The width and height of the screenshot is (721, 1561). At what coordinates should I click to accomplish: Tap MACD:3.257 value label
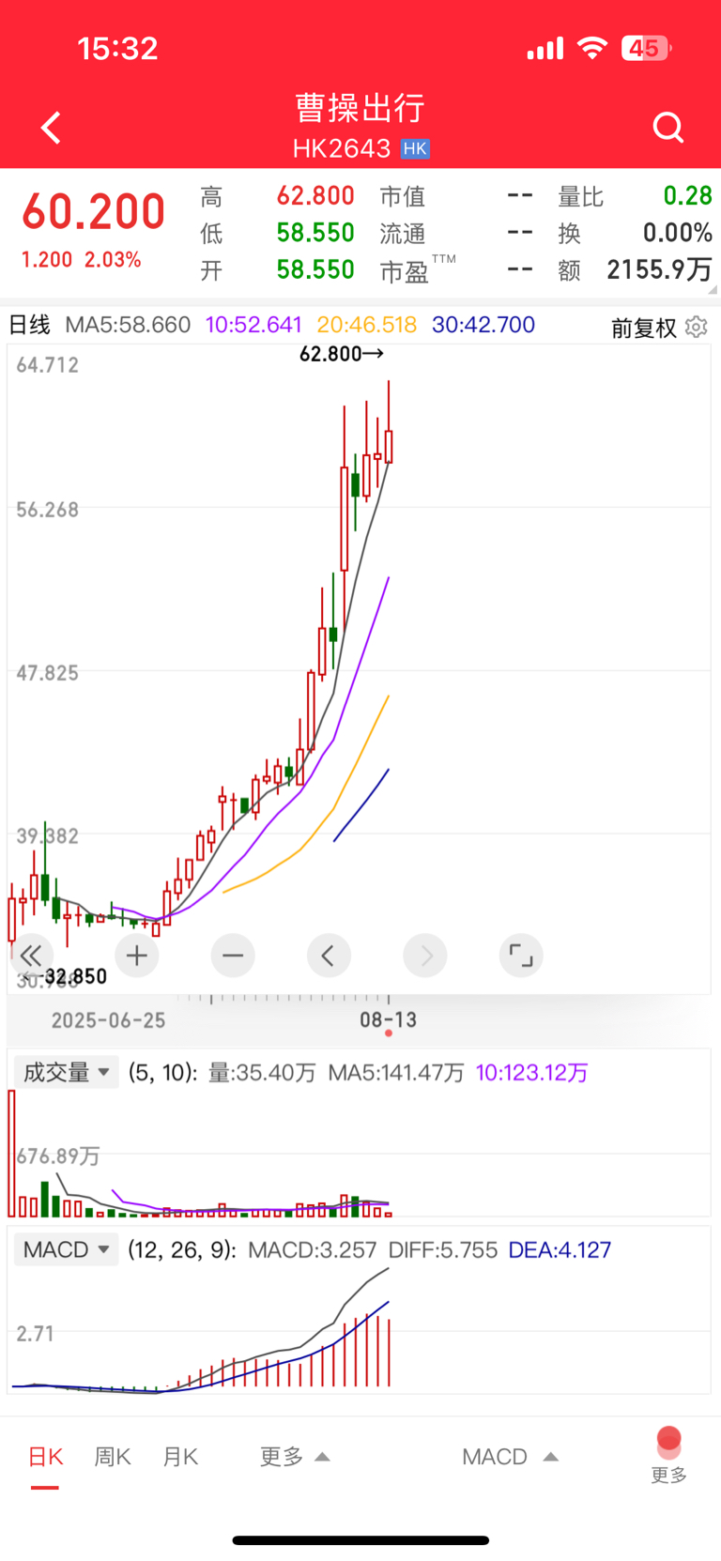(312, 1249)
